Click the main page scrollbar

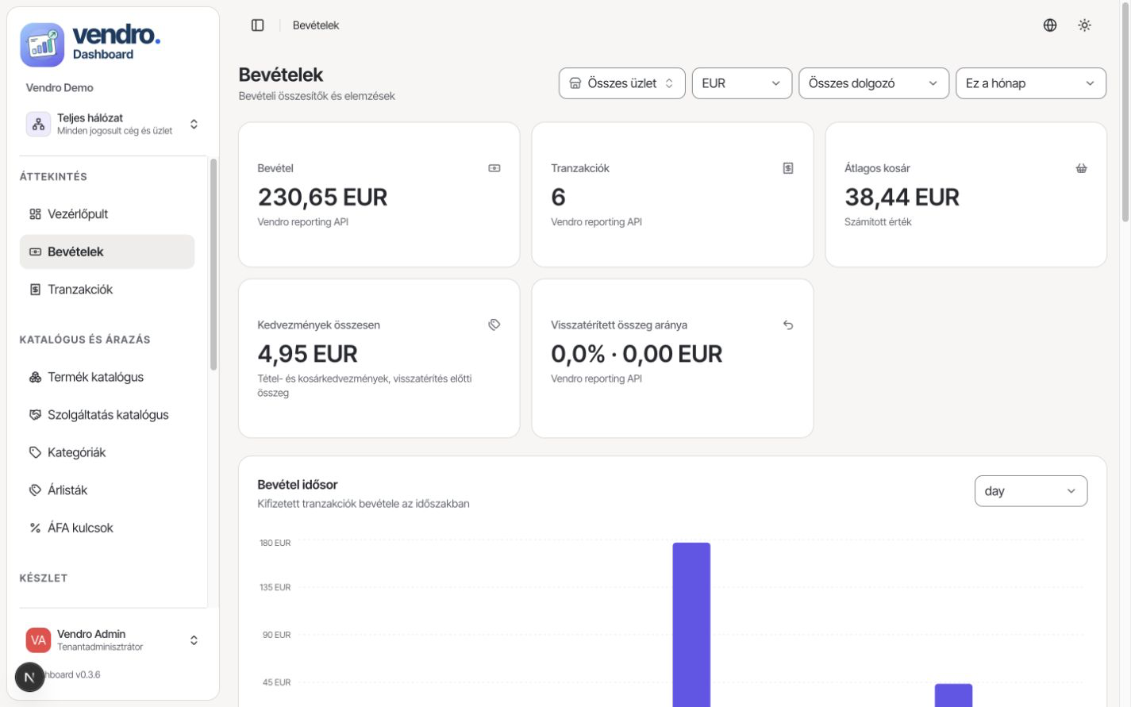click(x=1125, y=113)
